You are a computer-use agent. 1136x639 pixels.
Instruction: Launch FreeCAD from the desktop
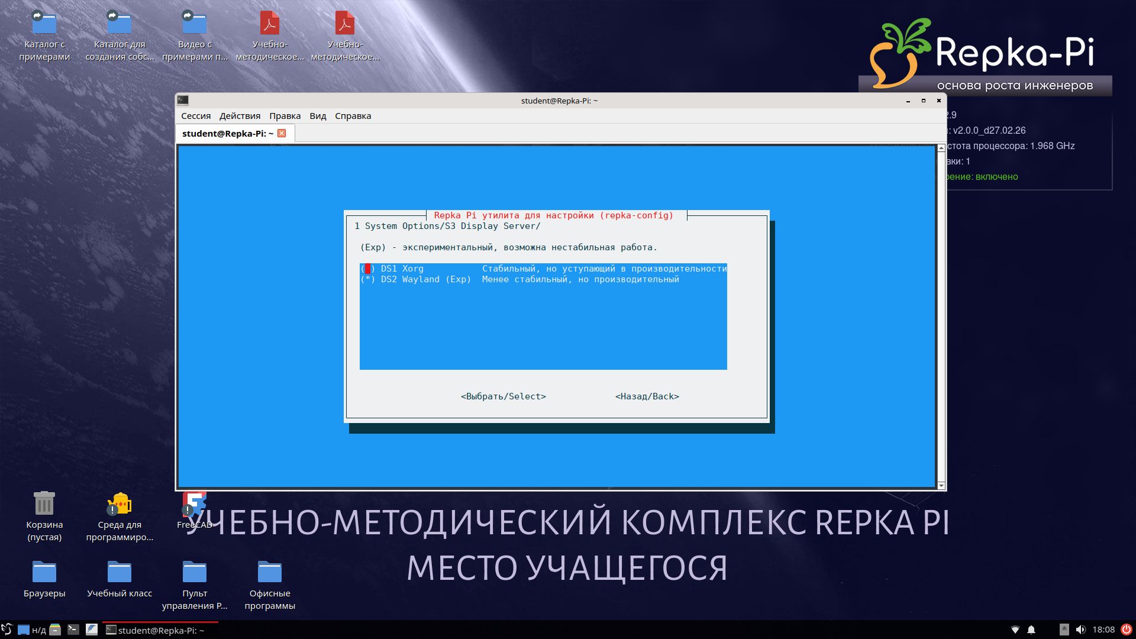[195, 503]
